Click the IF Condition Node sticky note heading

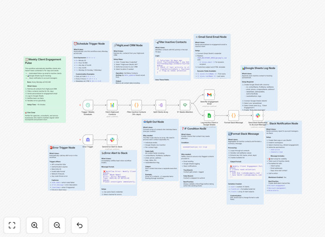point(194,129)
